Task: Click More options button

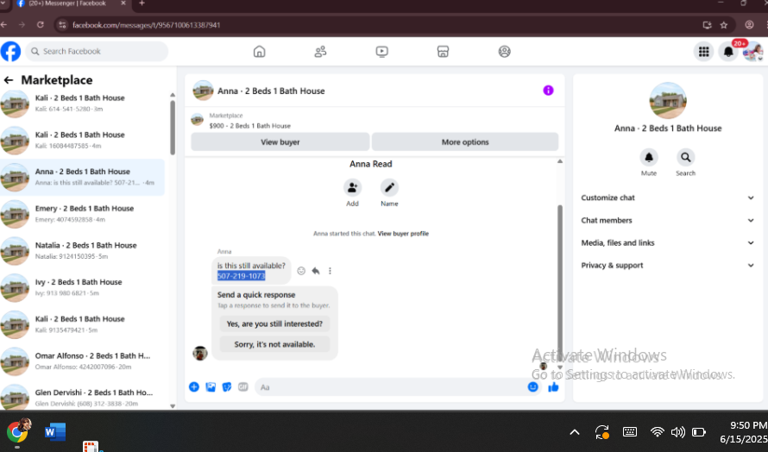Action: [x=465, y=142]
